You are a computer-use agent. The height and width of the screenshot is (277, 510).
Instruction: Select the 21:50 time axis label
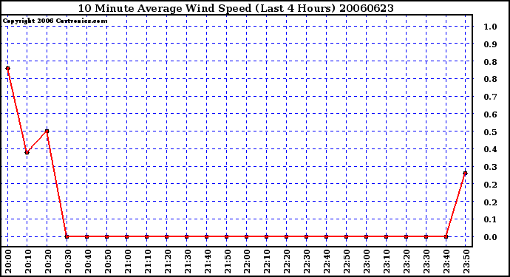point(228,261)
